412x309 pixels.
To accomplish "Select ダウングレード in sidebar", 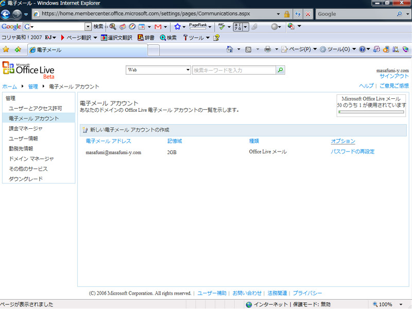I will pyautogui.click(x=25, y=179).
